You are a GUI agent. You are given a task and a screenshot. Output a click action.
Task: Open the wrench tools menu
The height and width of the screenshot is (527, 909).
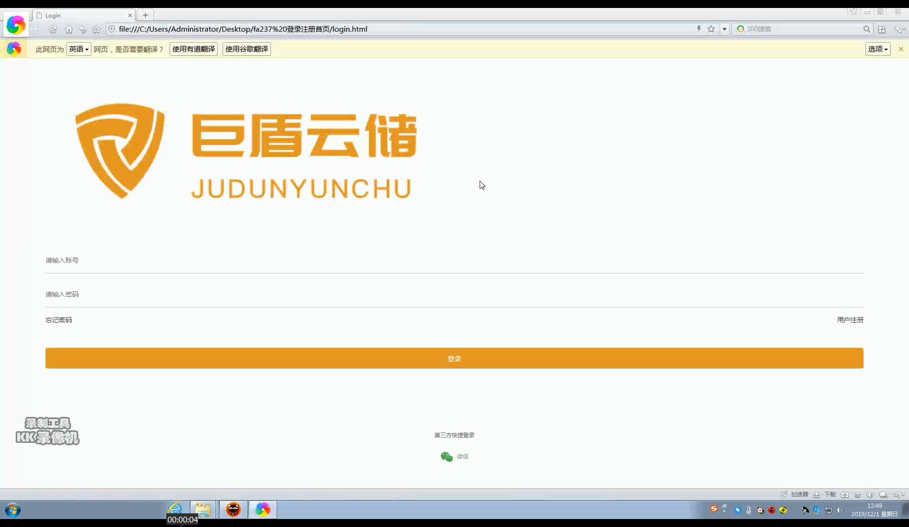898,29
